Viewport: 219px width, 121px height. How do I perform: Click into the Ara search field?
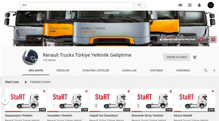pos(76,5)
